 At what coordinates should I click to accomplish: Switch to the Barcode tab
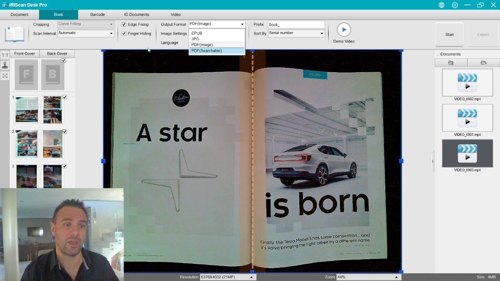click(x=98, y=14)
